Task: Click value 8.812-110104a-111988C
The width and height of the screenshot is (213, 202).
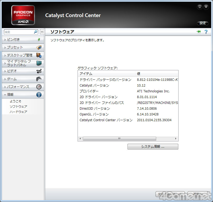Action: tap(157, 80)
